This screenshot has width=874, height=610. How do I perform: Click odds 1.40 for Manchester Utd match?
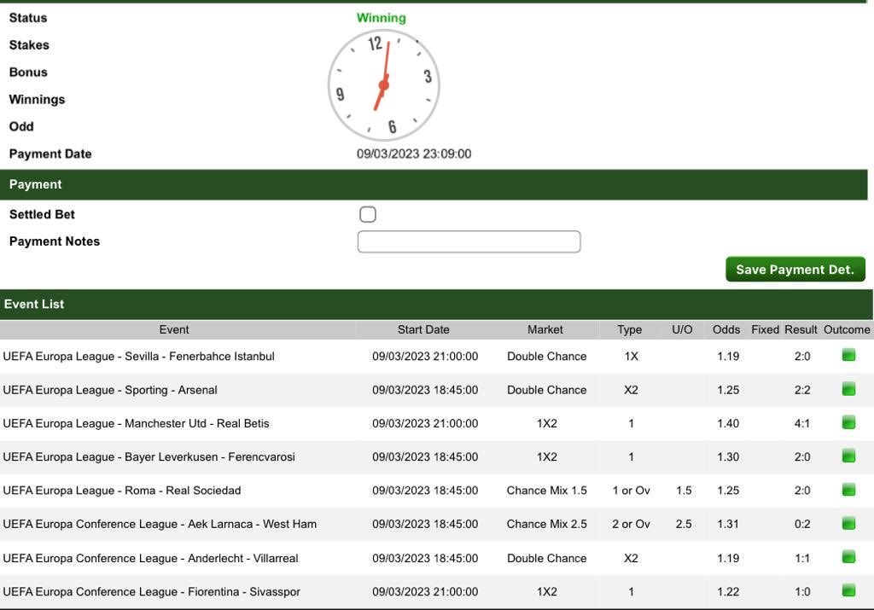click(x=728, y=423)
